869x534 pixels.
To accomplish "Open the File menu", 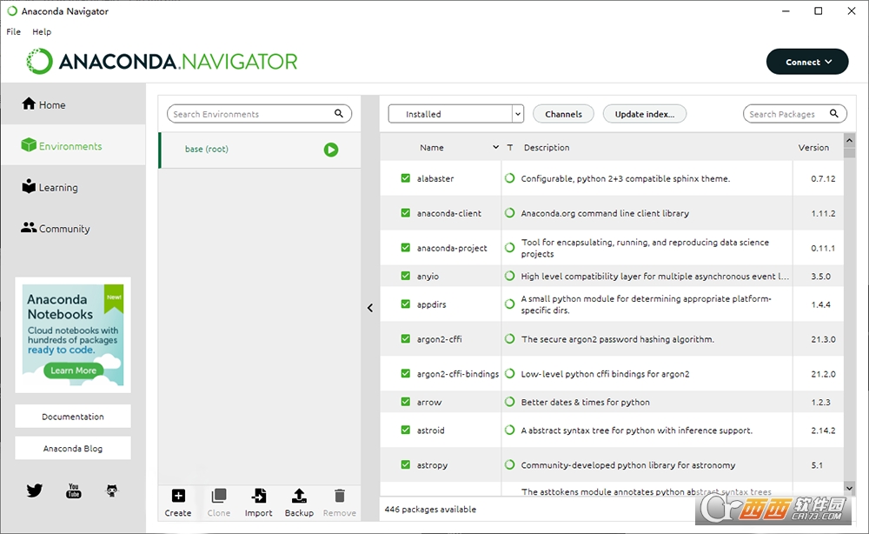I will [14, 31].
